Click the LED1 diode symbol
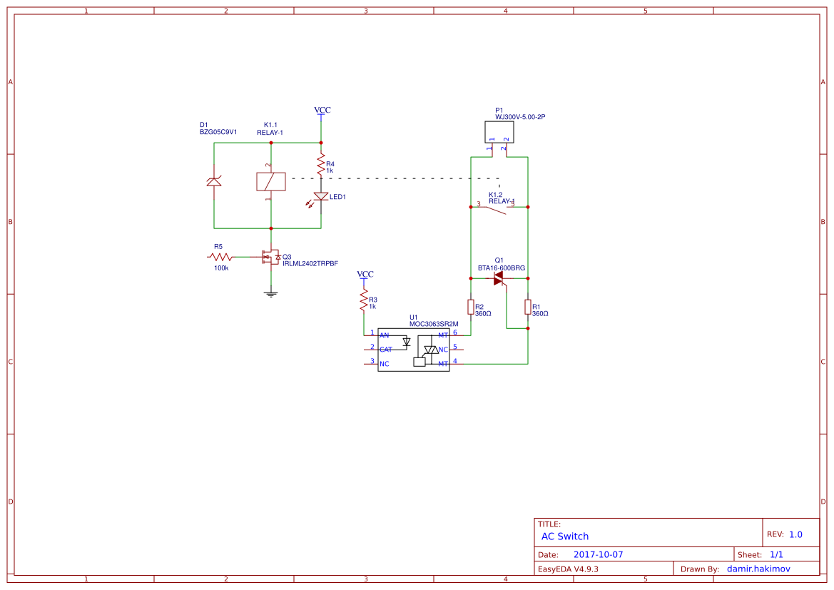This screenshot has width=834, height=590. [x=322, y=195]
